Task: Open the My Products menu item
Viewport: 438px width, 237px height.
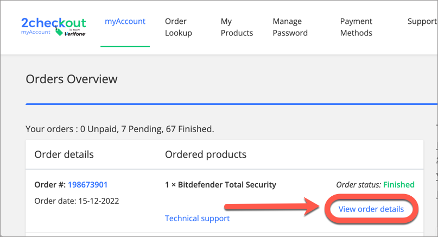Action: tap(237, 27)
